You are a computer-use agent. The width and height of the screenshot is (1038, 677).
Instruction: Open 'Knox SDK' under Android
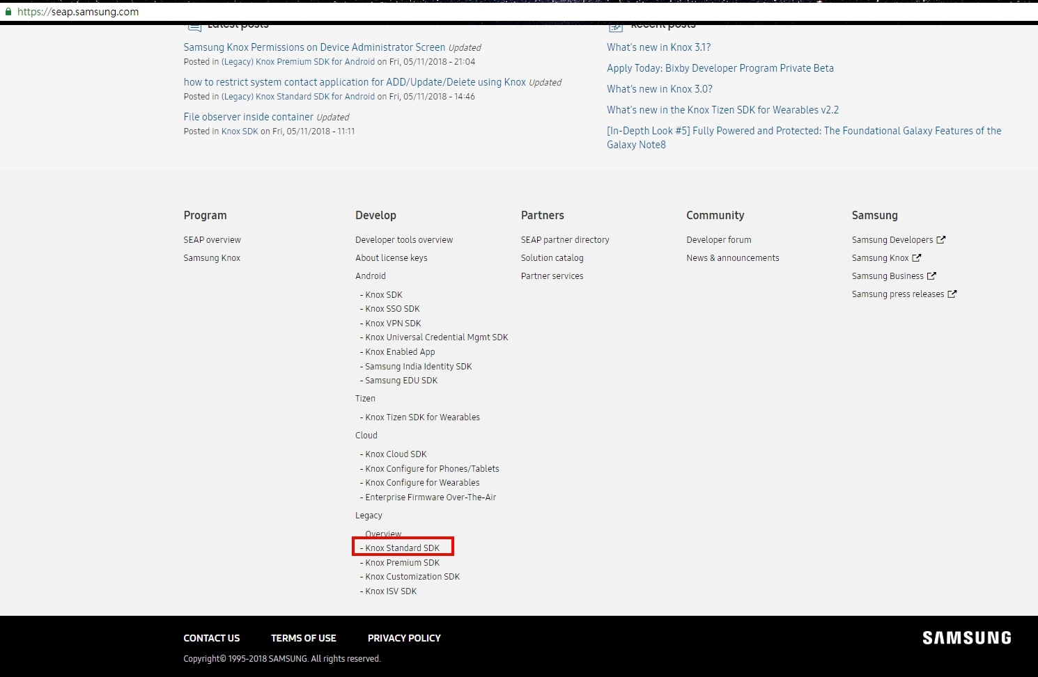384,295
